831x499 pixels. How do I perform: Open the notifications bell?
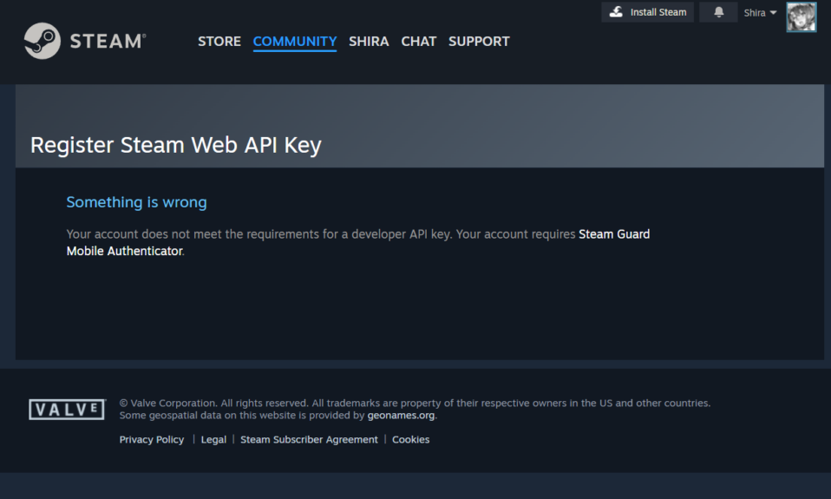(718, 12)
